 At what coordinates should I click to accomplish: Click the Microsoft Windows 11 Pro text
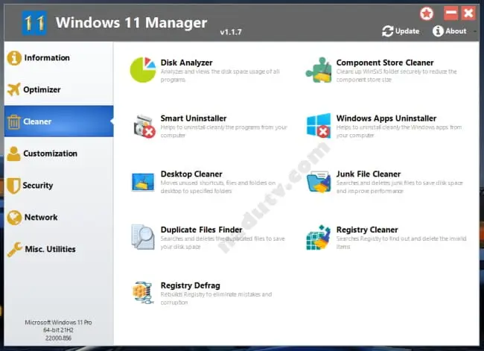click(58, 322)
